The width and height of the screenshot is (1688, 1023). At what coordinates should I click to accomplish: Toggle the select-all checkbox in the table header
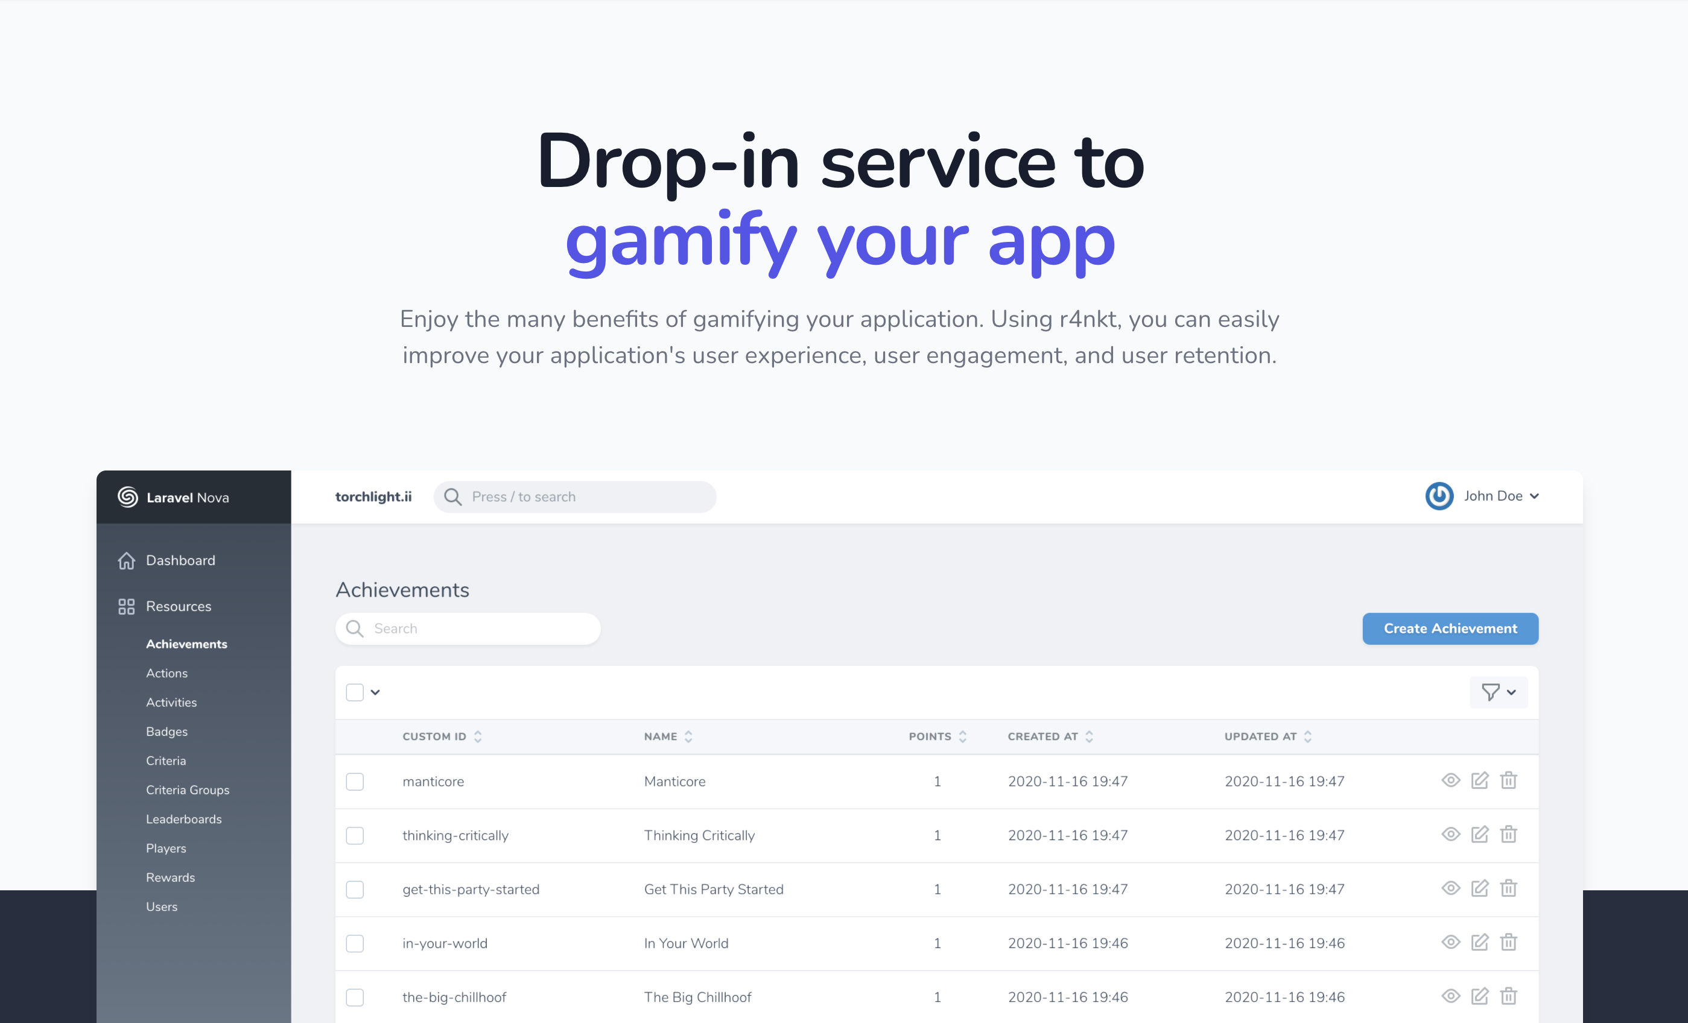355,692
